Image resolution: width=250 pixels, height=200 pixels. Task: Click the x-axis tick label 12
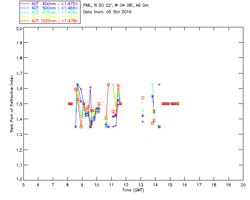(x=126, y=185)
